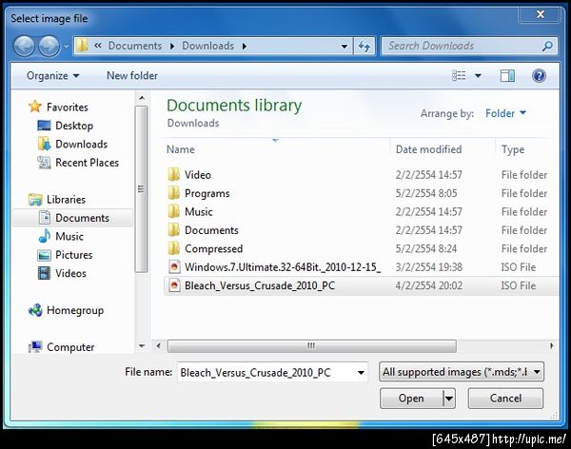The image size is (571, 449).
Task: Click the Compressed folder icon
Action: [174, 248]
